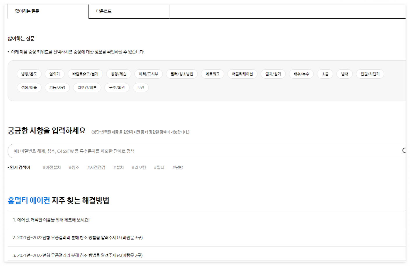The width and height of the screenshot is (410, 266).
Task: Open the 다운로드 tab
Action: click(x=129, y=11)
